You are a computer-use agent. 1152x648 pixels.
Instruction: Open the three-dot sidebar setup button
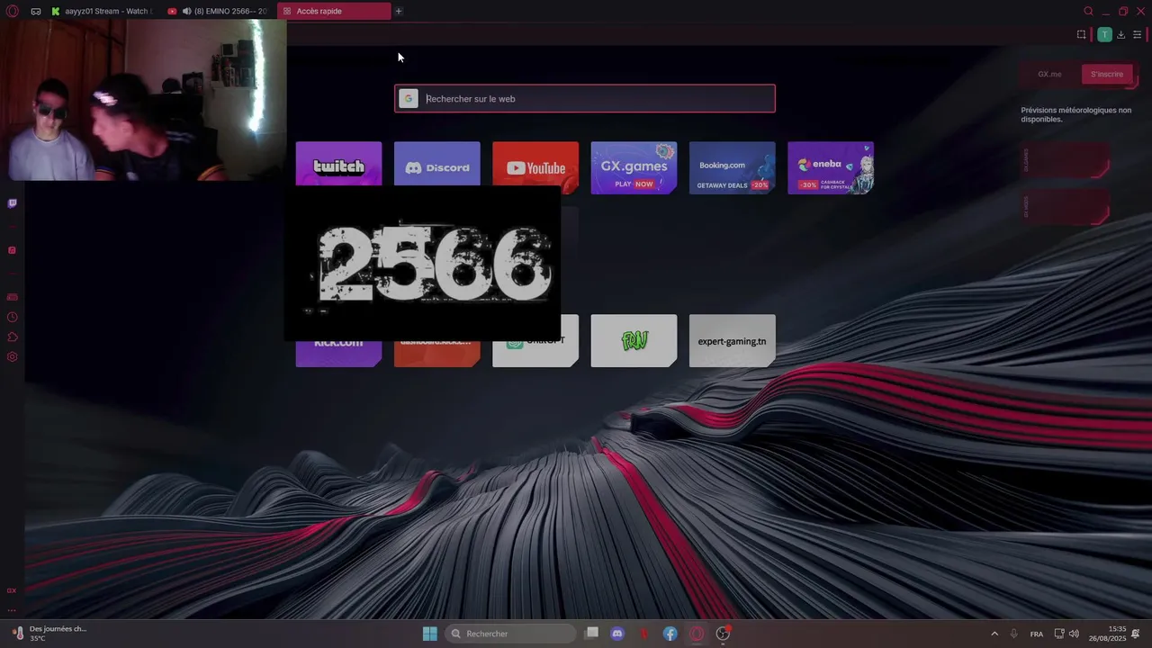[x=12, y=609]
